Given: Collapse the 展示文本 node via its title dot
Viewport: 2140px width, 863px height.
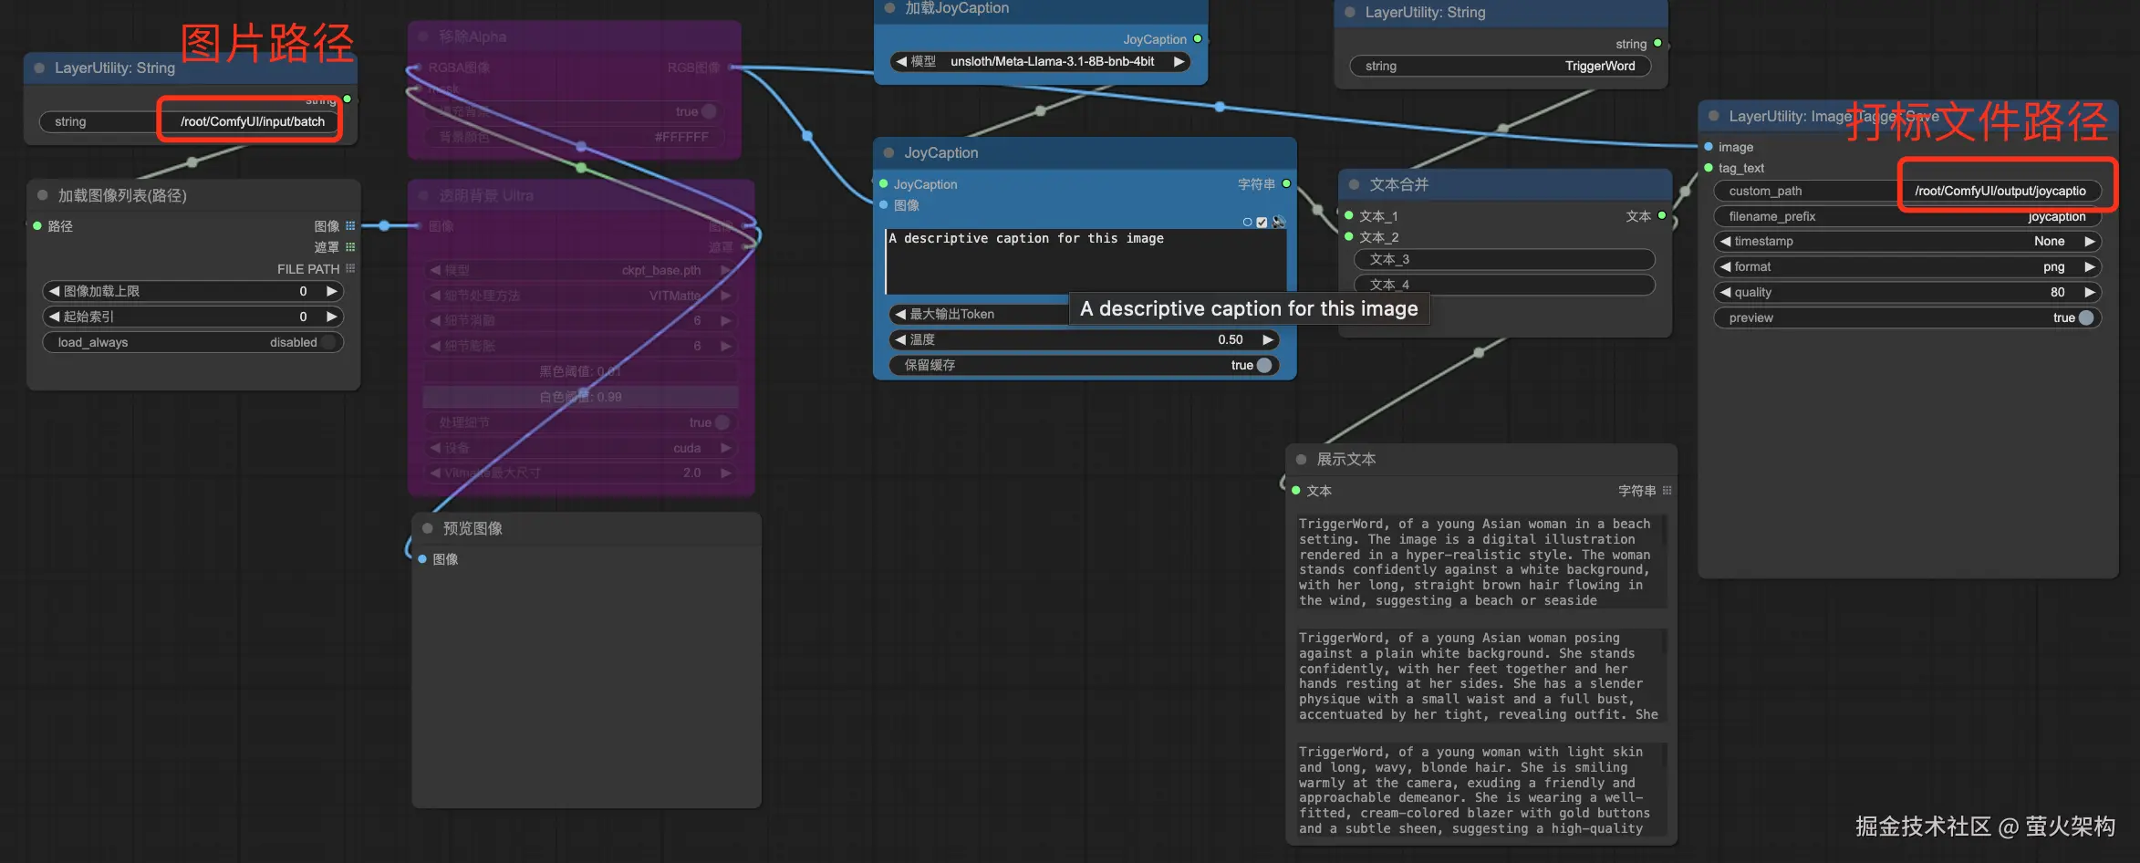Looking at the screenshot, I should pos(1302,459).
